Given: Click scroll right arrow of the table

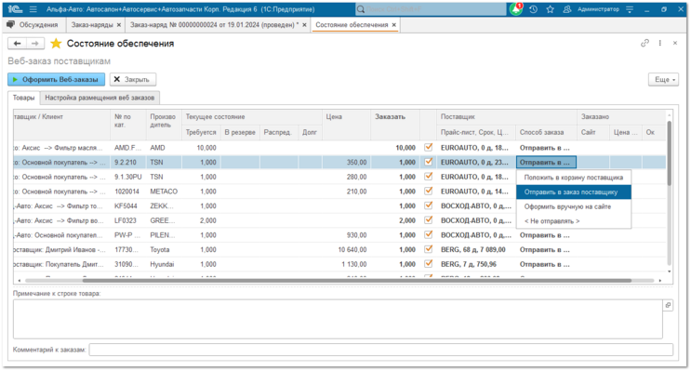Looking at the screenshot, I should pyautogui.click(x=660, y=280).
